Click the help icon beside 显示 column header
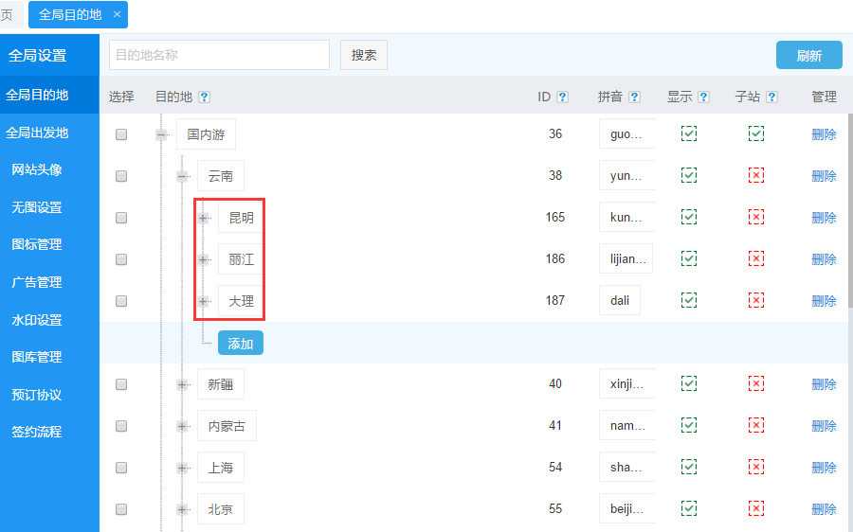The height and width of the screenshot is (532, 853). point(703,97)
